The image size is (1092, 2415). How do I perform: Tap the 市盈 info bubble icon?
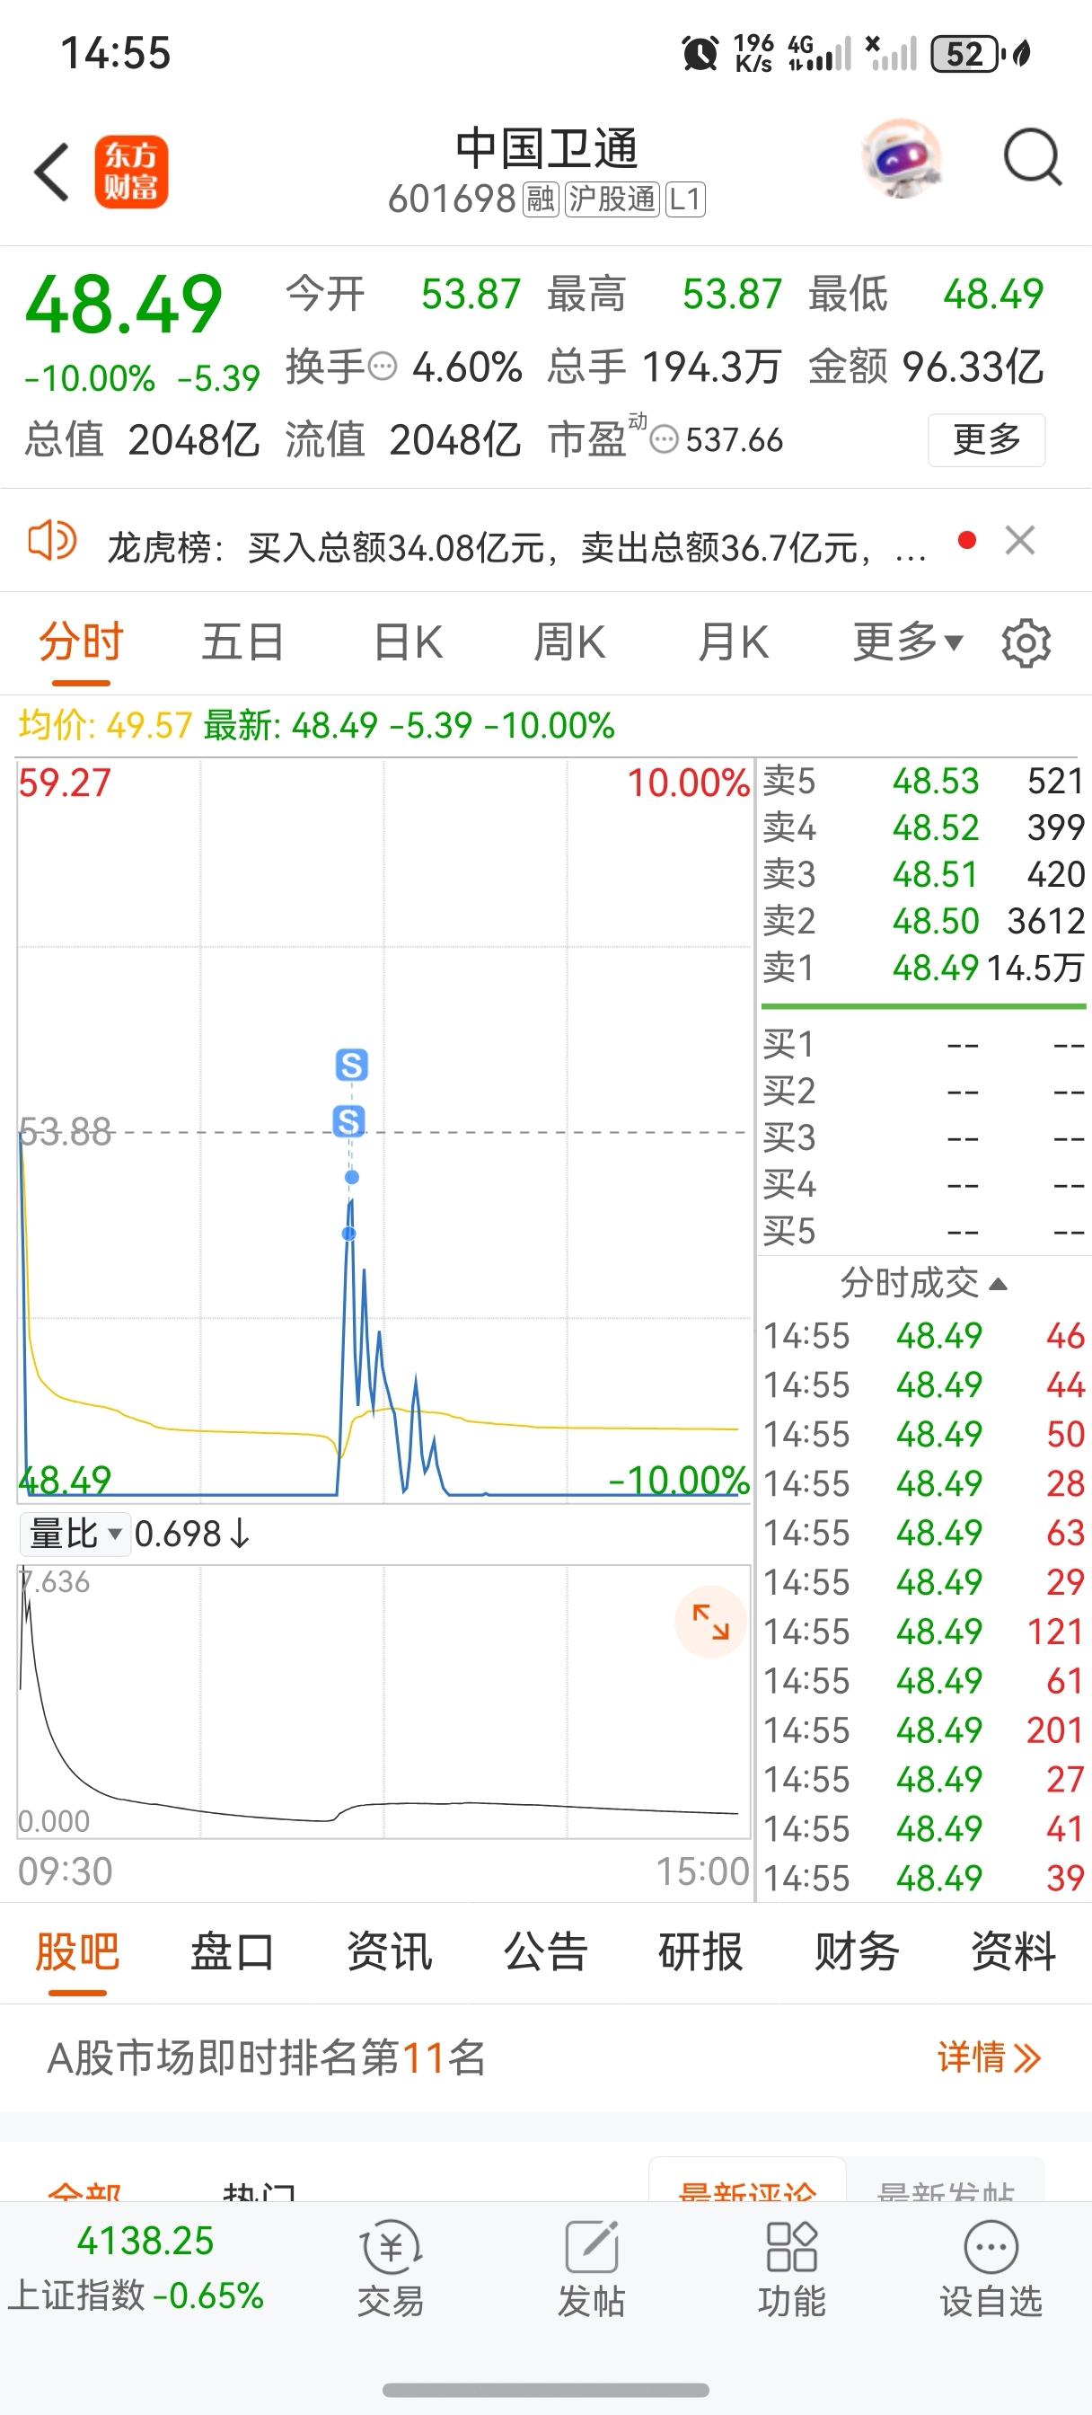664,438
